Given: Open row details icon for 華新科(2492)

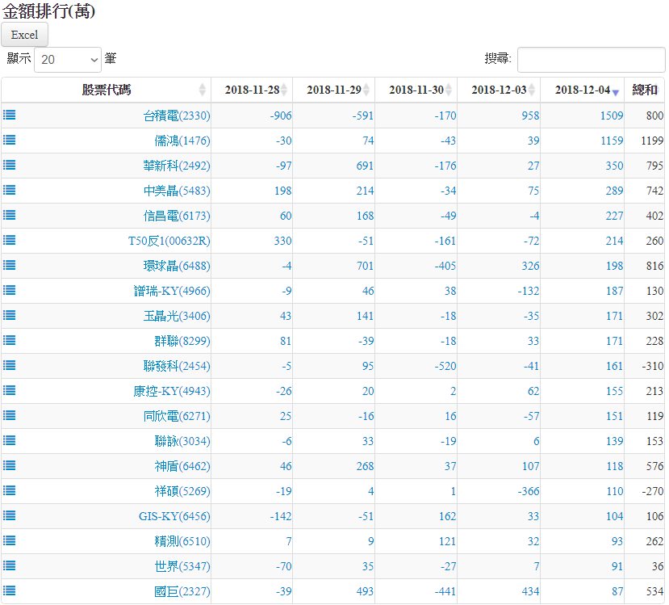Looking at the screenshot, I should [x=10, y=166].
